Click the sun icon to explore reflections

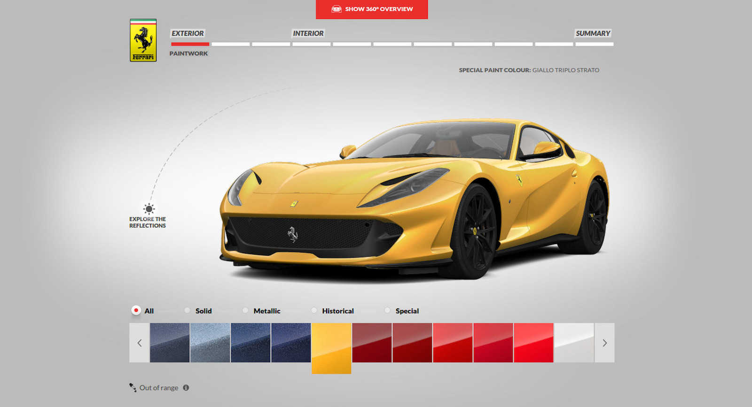click(x=149, y=209)
